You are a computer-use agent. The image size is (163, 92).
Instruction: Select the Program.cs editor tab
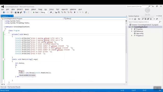5,16
